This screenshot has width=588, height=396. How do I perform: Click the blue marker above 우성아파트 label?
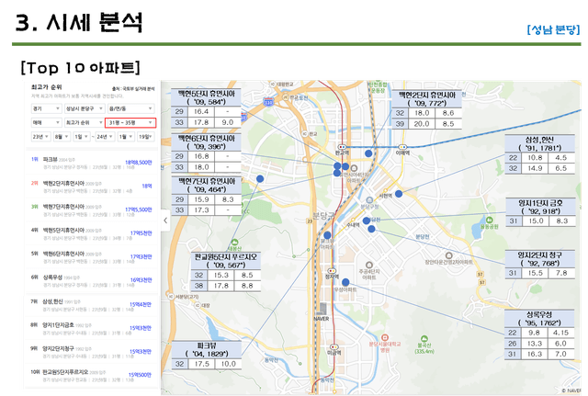pyautogui.click(x=345, y=282)
